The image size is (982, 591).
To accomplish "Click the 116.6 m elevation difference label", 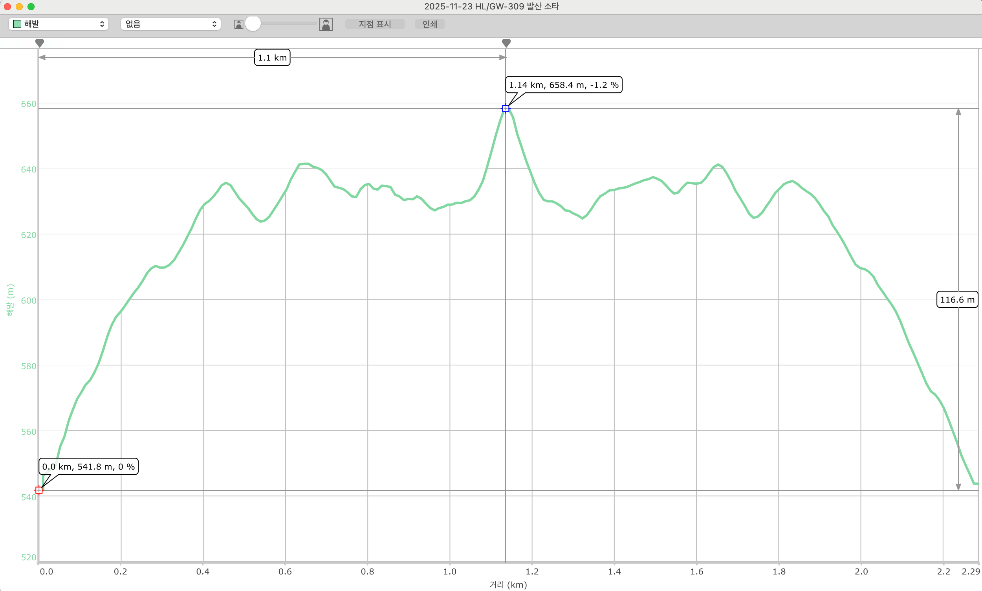I will click(957, 299).
